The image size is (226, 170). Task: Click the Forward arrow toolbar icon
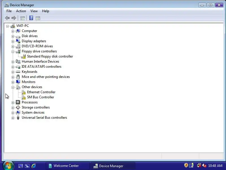tap(14, 18)
